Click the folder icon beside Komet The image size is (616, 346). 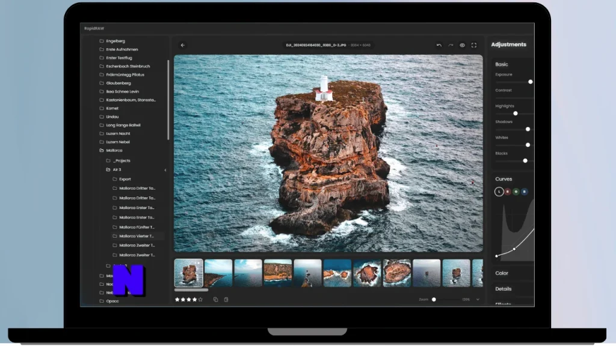(102, 108)
